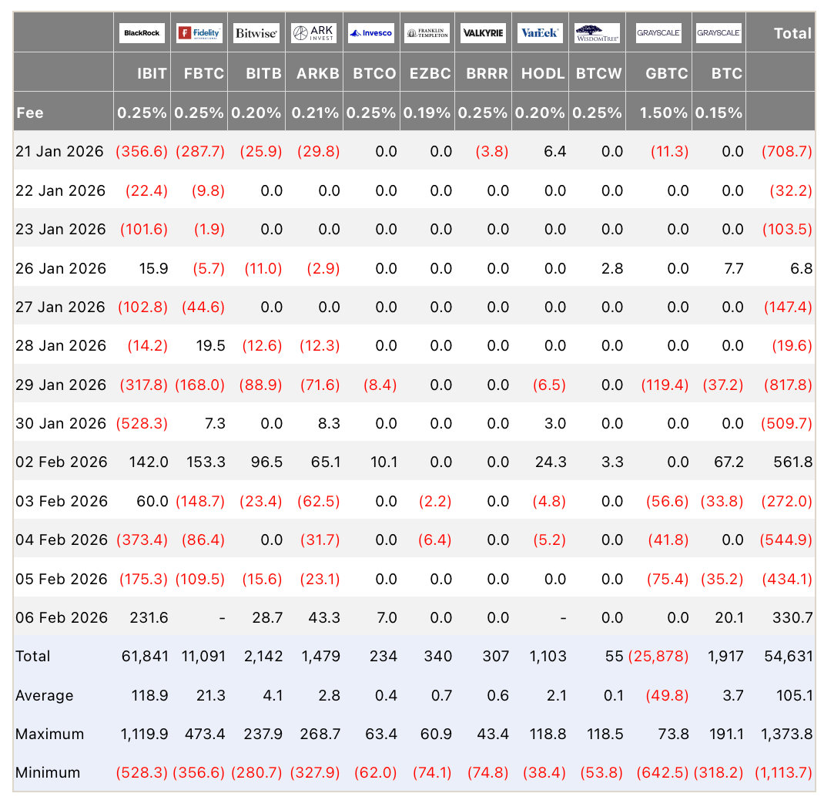The height and width of the screenshot is (800, 824).
Task: Select the Grayscale logo above BTC
Action: pyautogui.click(x=718, y=32)
